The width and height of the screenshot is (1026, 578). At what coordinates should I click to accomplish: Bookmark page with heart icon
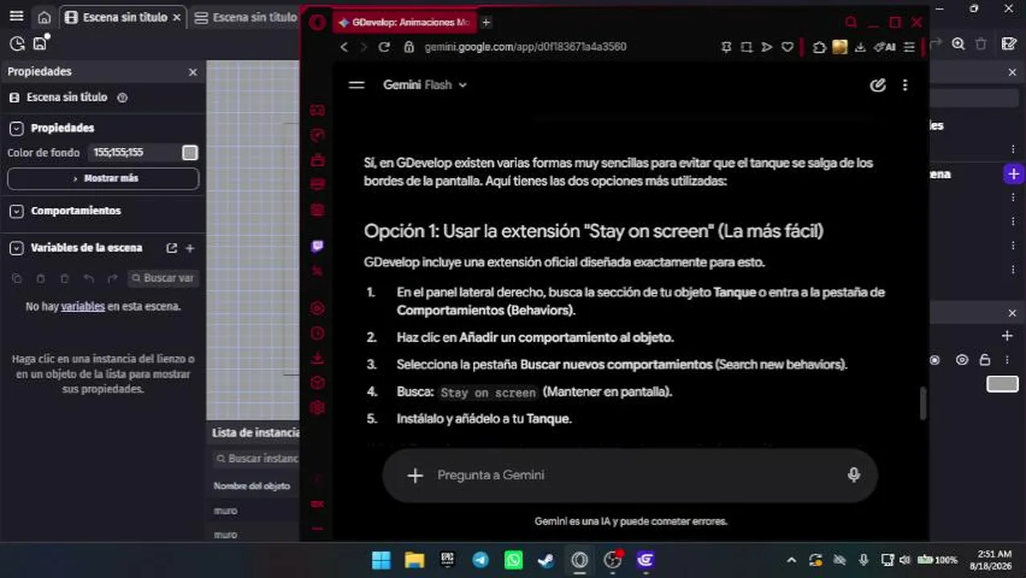pyautogui.click(x=788, y=47)
